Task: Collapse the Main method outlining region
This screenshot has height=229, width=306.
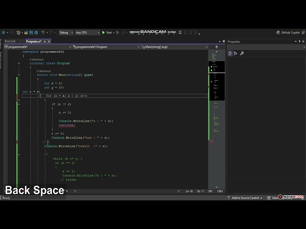Action: [19, 75]
